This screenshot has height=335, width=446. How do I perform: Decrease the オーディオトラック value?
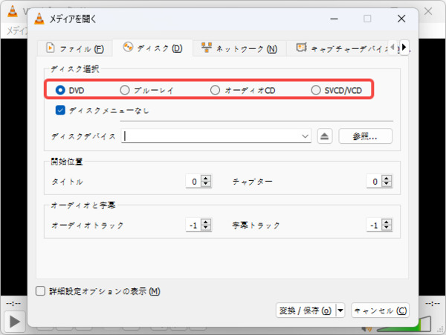[206, 228]
